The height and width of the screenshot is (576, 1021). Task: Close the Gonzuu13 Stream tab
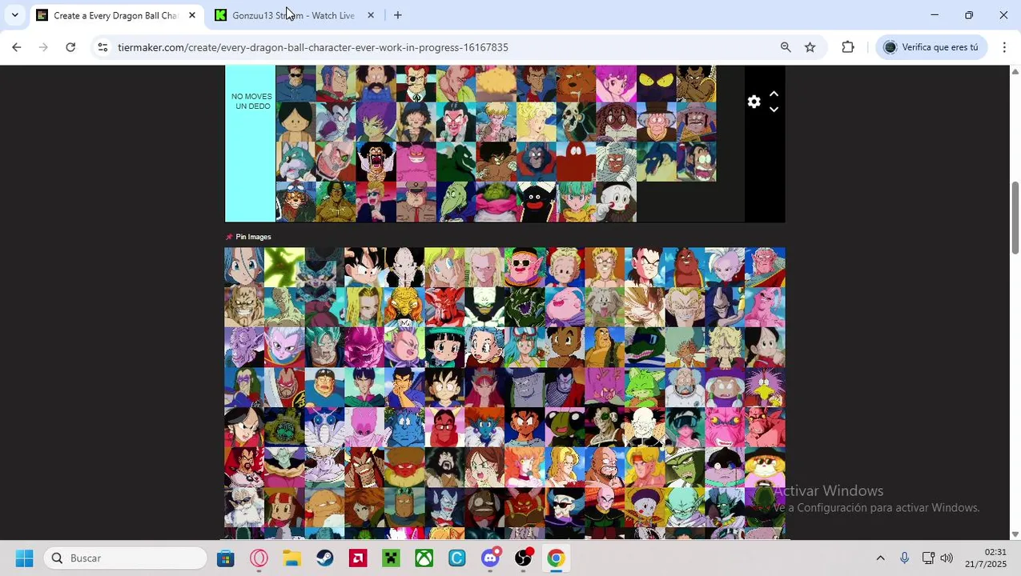(x=370, y=15)
